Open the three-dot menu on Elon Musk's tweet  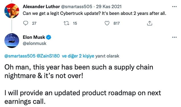point(174,37)
